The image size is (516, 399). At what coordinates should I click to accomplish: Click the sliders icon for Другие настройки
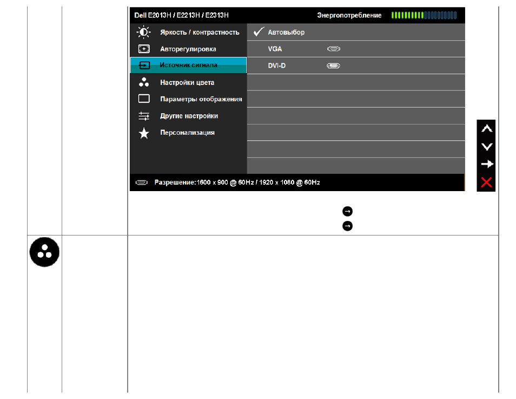144,116
